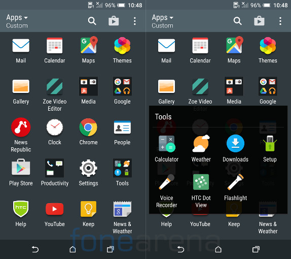Open Themes in right screen
This screenshot has height=259, width=291.
(x=268, y=46)
